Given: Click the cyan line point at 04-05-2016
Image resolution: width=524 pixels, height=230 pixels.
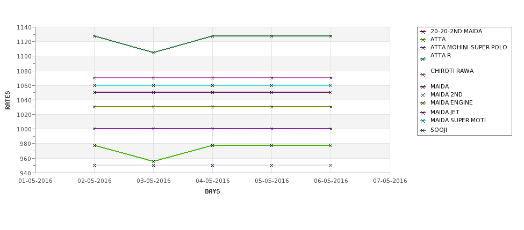Looking at the screenshot, I should coord(212,85).
